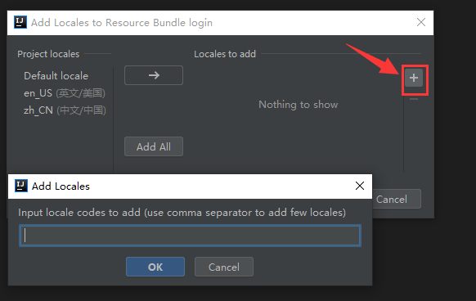Select Default locale in Project locales
Image resolution: width=476 pixels, height=301 pixels.
coord(56,75)
